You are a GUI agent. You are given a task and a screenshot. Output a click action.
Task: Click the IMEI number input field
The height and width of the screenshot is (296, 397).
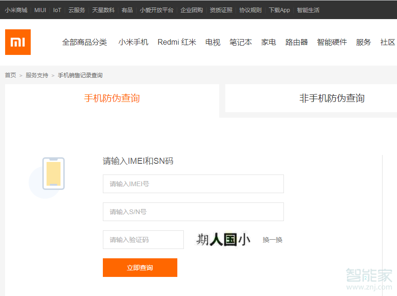point(193,184)
